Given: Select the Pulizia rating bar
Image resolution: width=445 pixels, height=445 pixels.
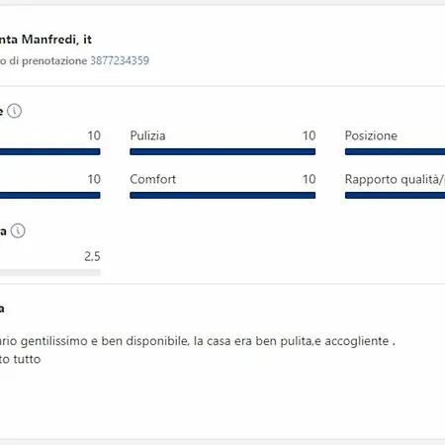Looking at the screenshot, I should click(222, 151).
